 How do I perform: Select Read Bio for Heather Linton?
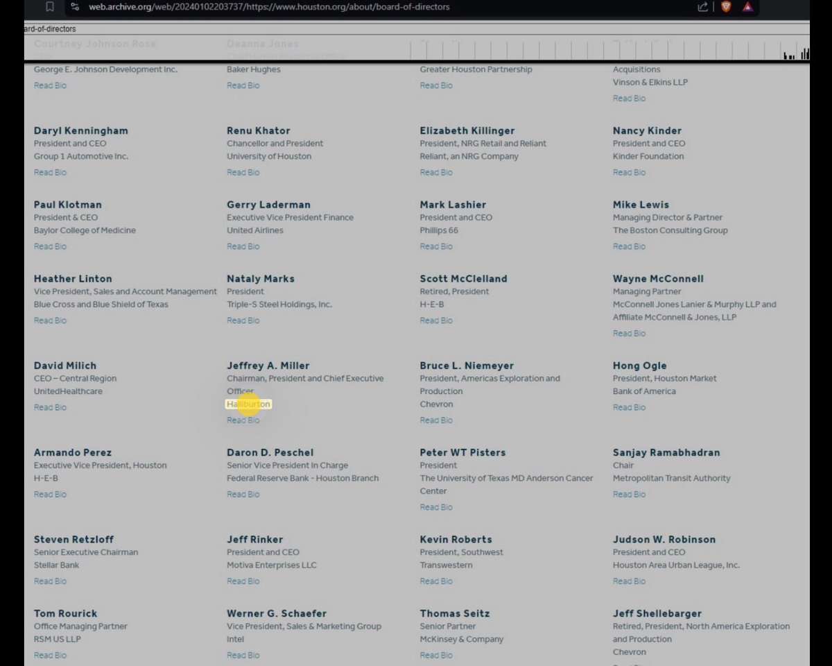coord(50,321)
